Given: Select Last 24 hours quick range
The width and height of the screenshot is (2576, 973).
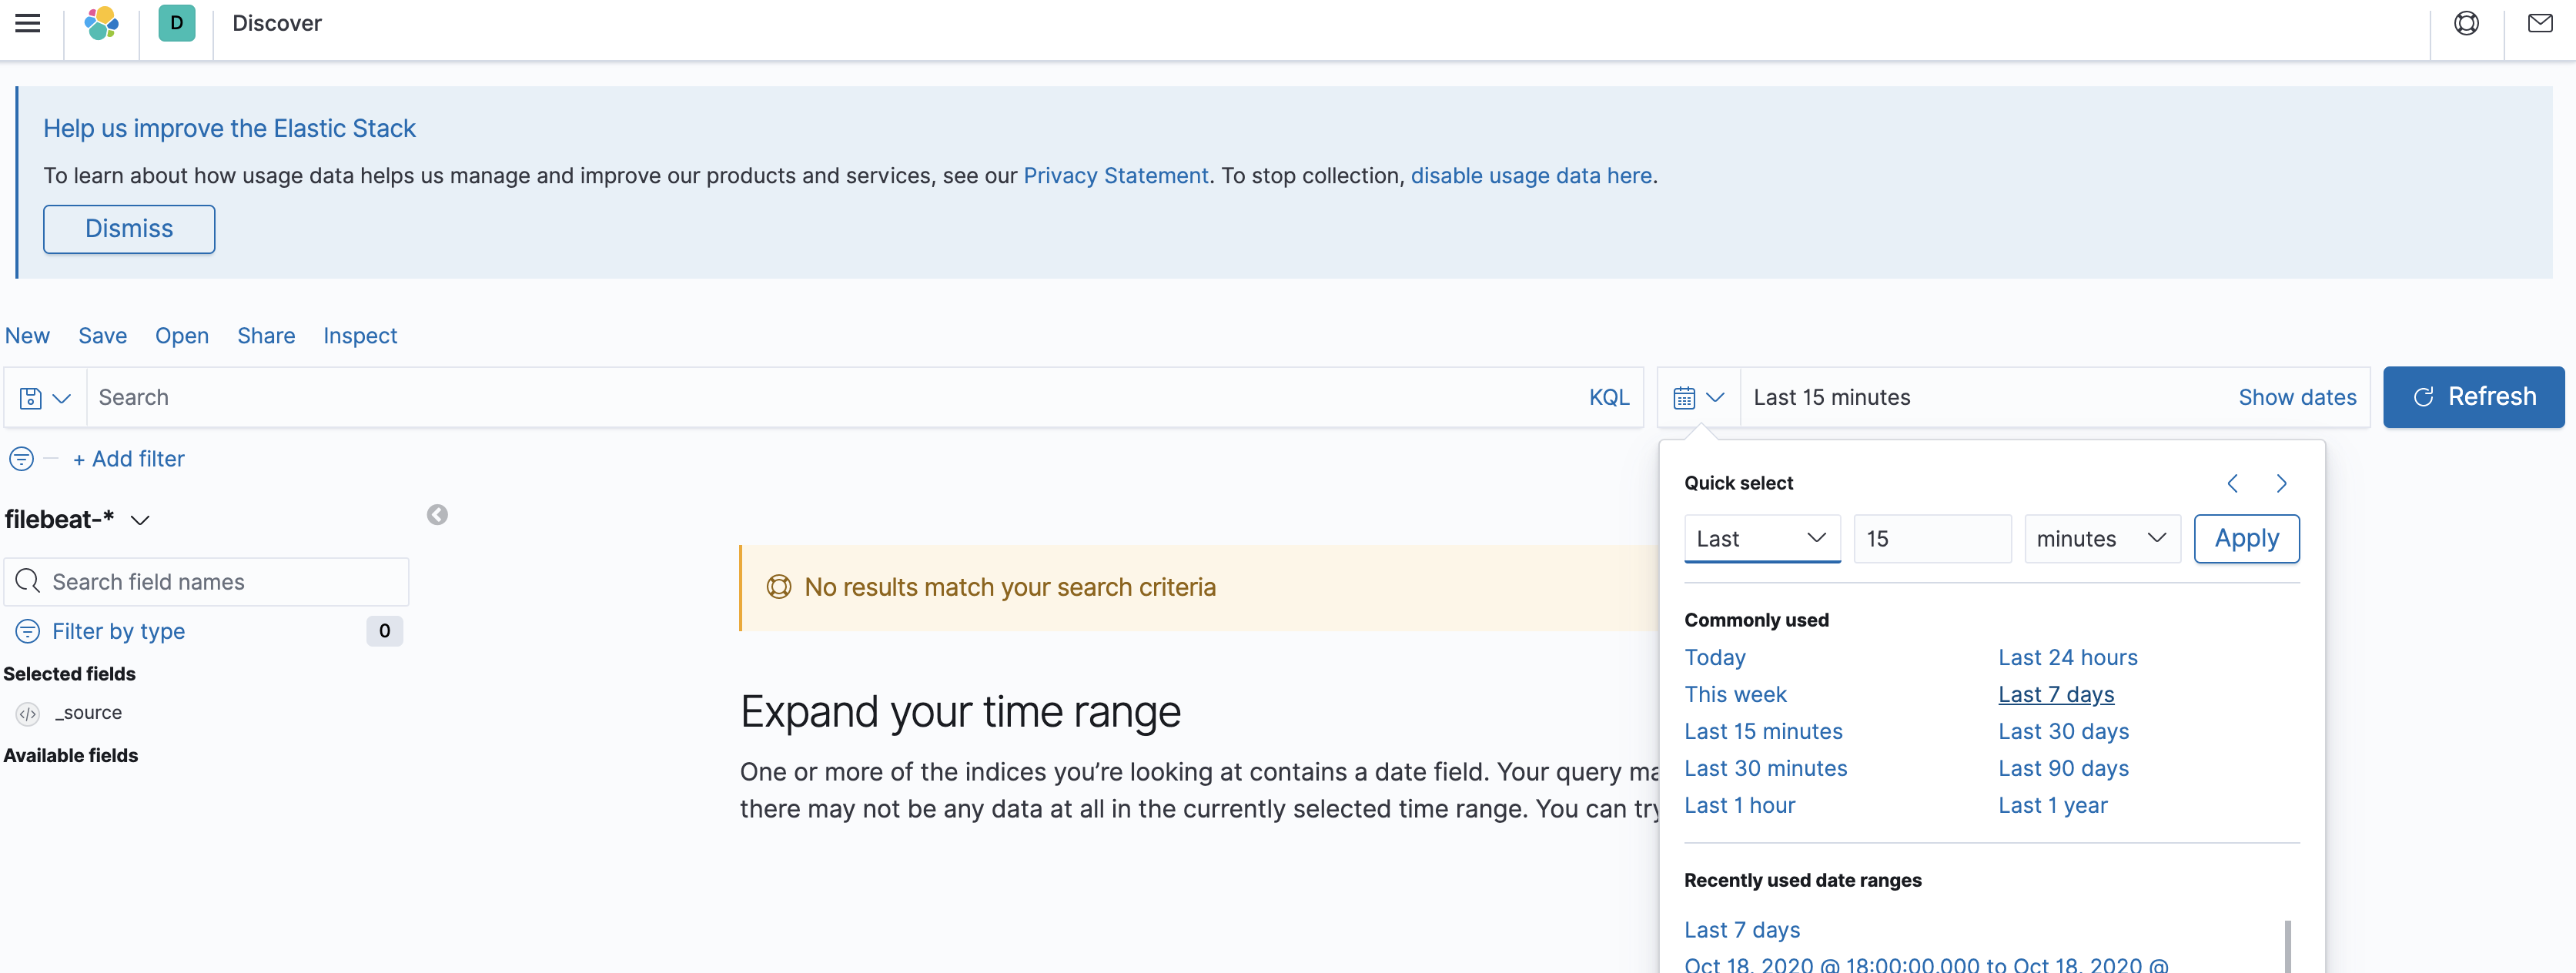Looking at the screenshot, I should [x=2067, y=658].
